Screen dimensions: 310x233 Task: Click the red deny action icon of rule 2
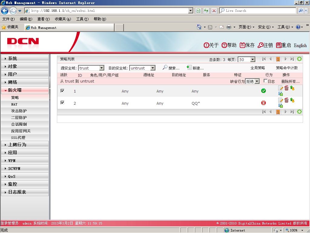[264, 103]
